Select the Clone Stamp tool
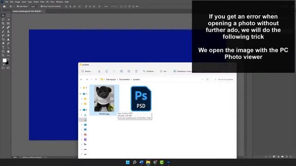Screen dimensions: 296x166 (8, 31)
